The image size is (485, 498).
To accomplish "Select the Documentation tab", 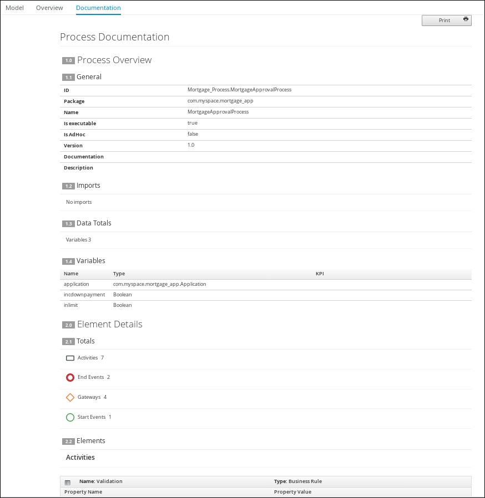I will click(98, 8).
